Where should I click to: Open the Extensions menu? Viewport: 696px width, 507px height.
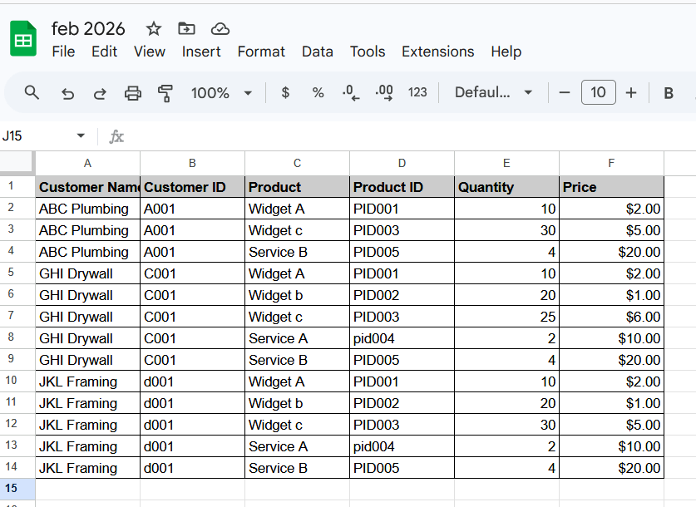437,52
